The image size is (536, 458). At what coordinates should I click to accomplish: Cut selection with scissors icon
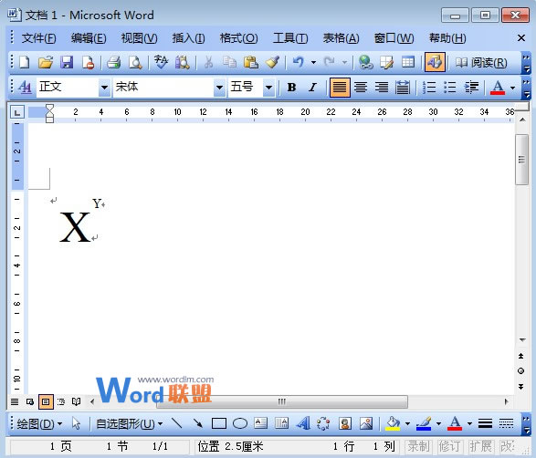(208, 63)
